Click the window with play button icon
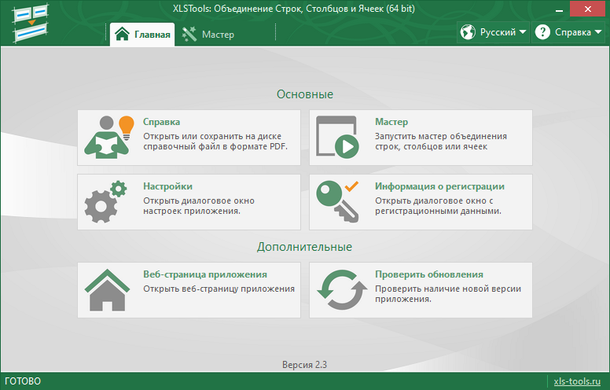The width and height of the screenshot is (610, 390). point(337,137)
